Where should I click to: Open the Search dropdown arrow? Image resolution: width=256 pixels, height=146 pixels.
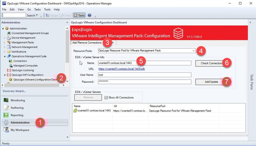[x=37, y=15]
